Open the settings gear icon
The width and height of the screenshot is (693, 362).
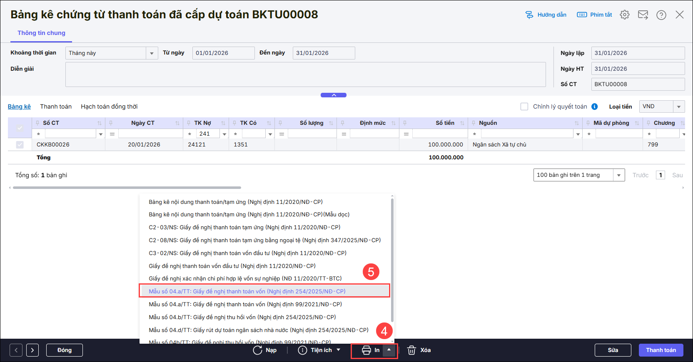coord(624,15)
